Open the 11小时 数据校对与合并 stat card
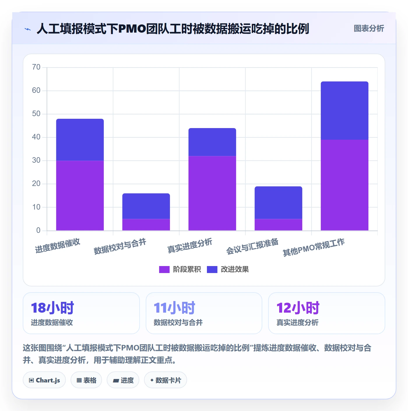The width and height of the screenshot is (408, 411). pos(204,313)
